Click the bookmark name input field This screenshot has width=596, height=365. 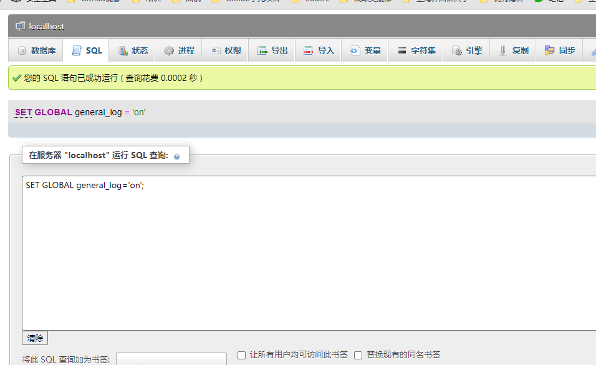[x=171, y=359]
